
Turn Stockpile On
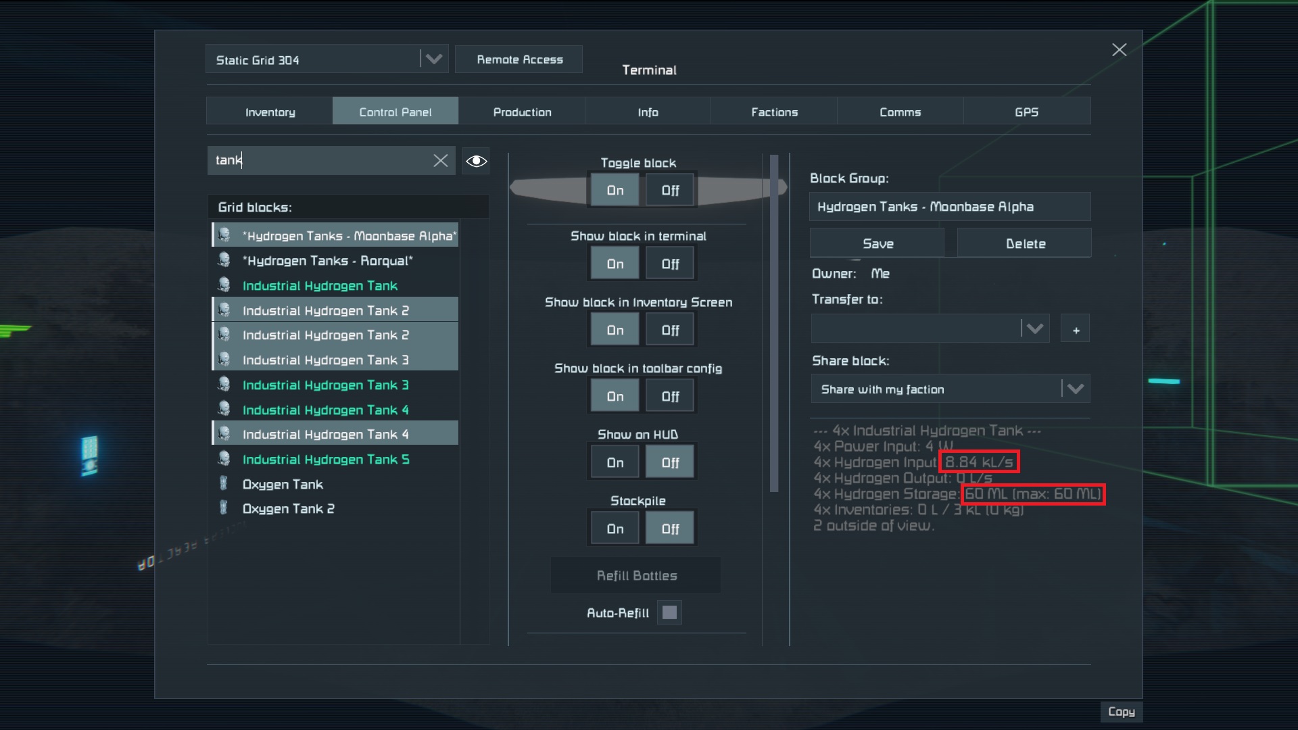(615, 529)
